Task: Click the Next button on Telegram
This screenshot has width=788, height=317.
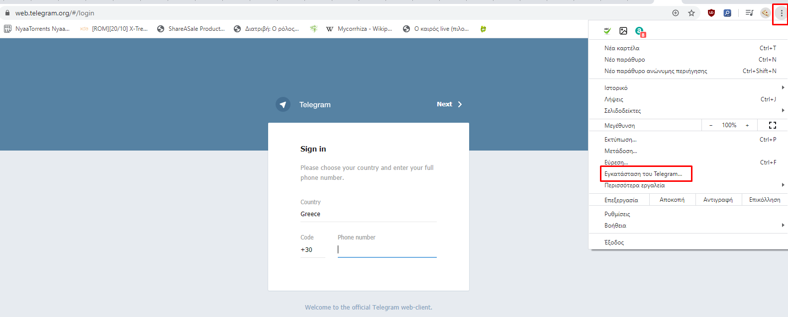Action: [449, 104]
